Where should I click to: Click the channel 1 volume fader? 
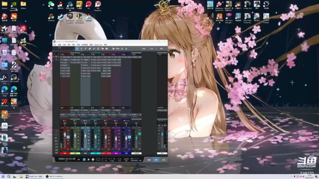point(65,135)
